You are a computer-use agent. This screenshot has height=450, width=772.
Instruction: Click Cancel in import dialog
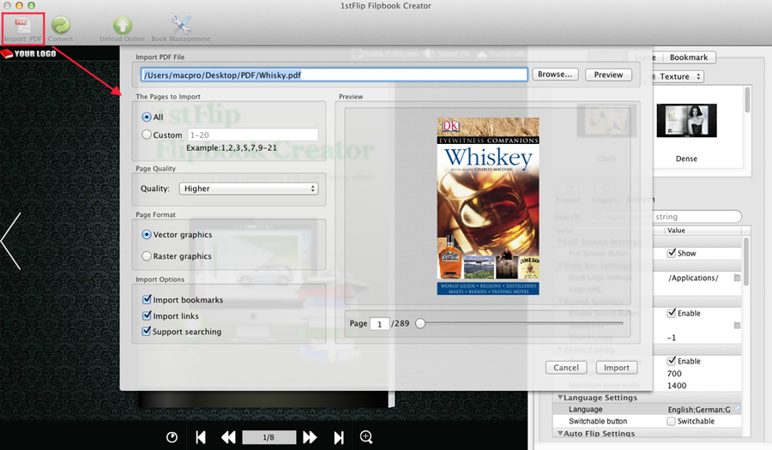[566, 368]
